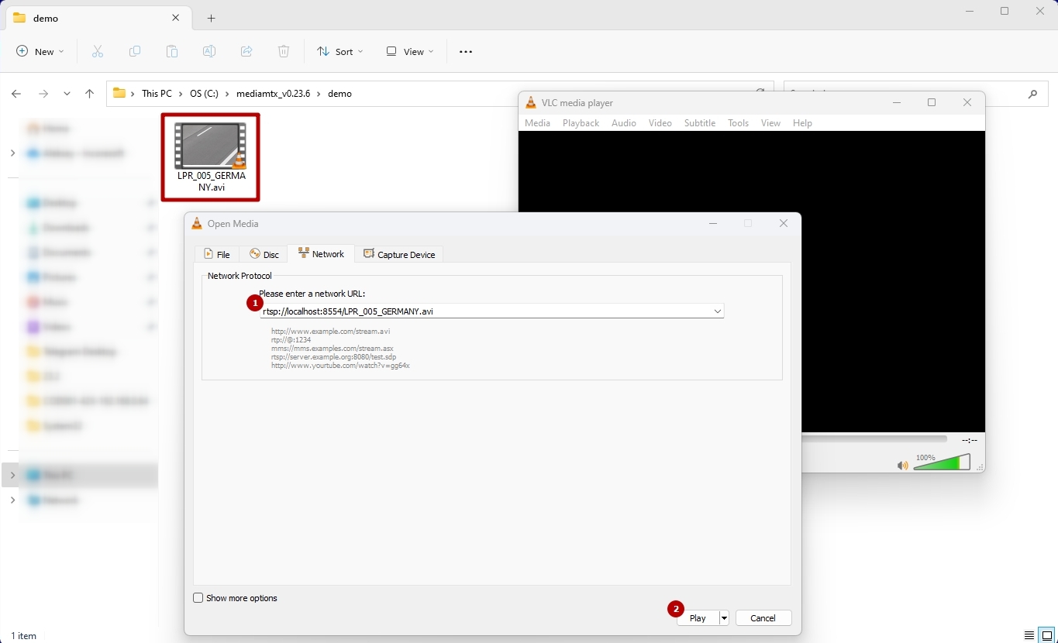Image resolution: width=1058 pixels, height=643 pixels.
Task: Open the Subtitle menu in VLC
Action: [x=699, y=123]
